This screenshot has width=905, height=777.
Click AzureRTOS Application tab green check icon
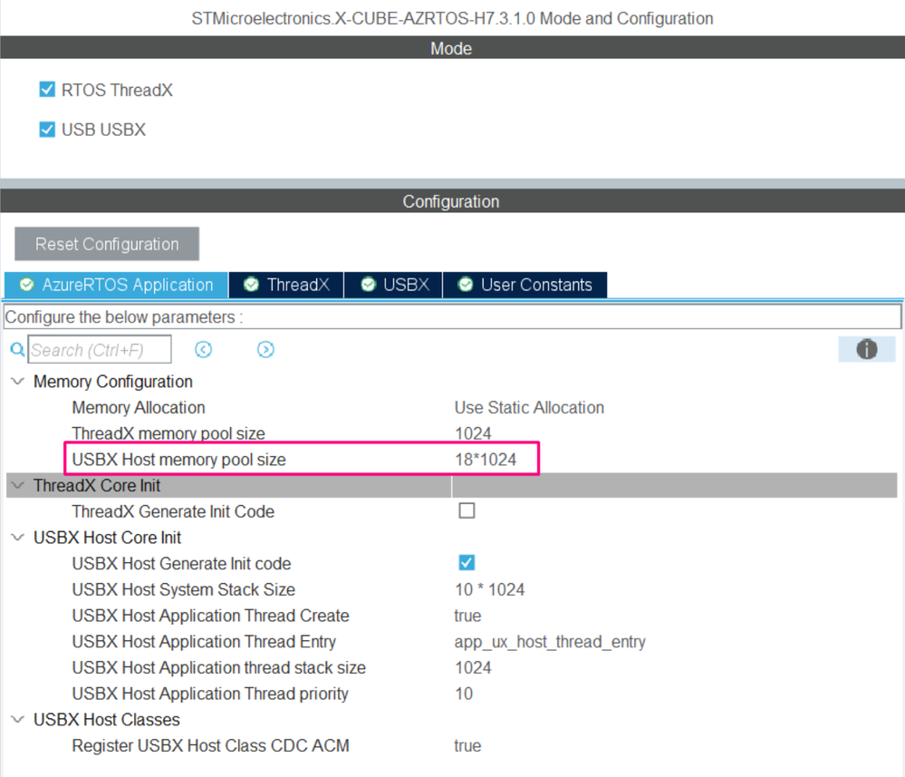[x=26, y=284]
